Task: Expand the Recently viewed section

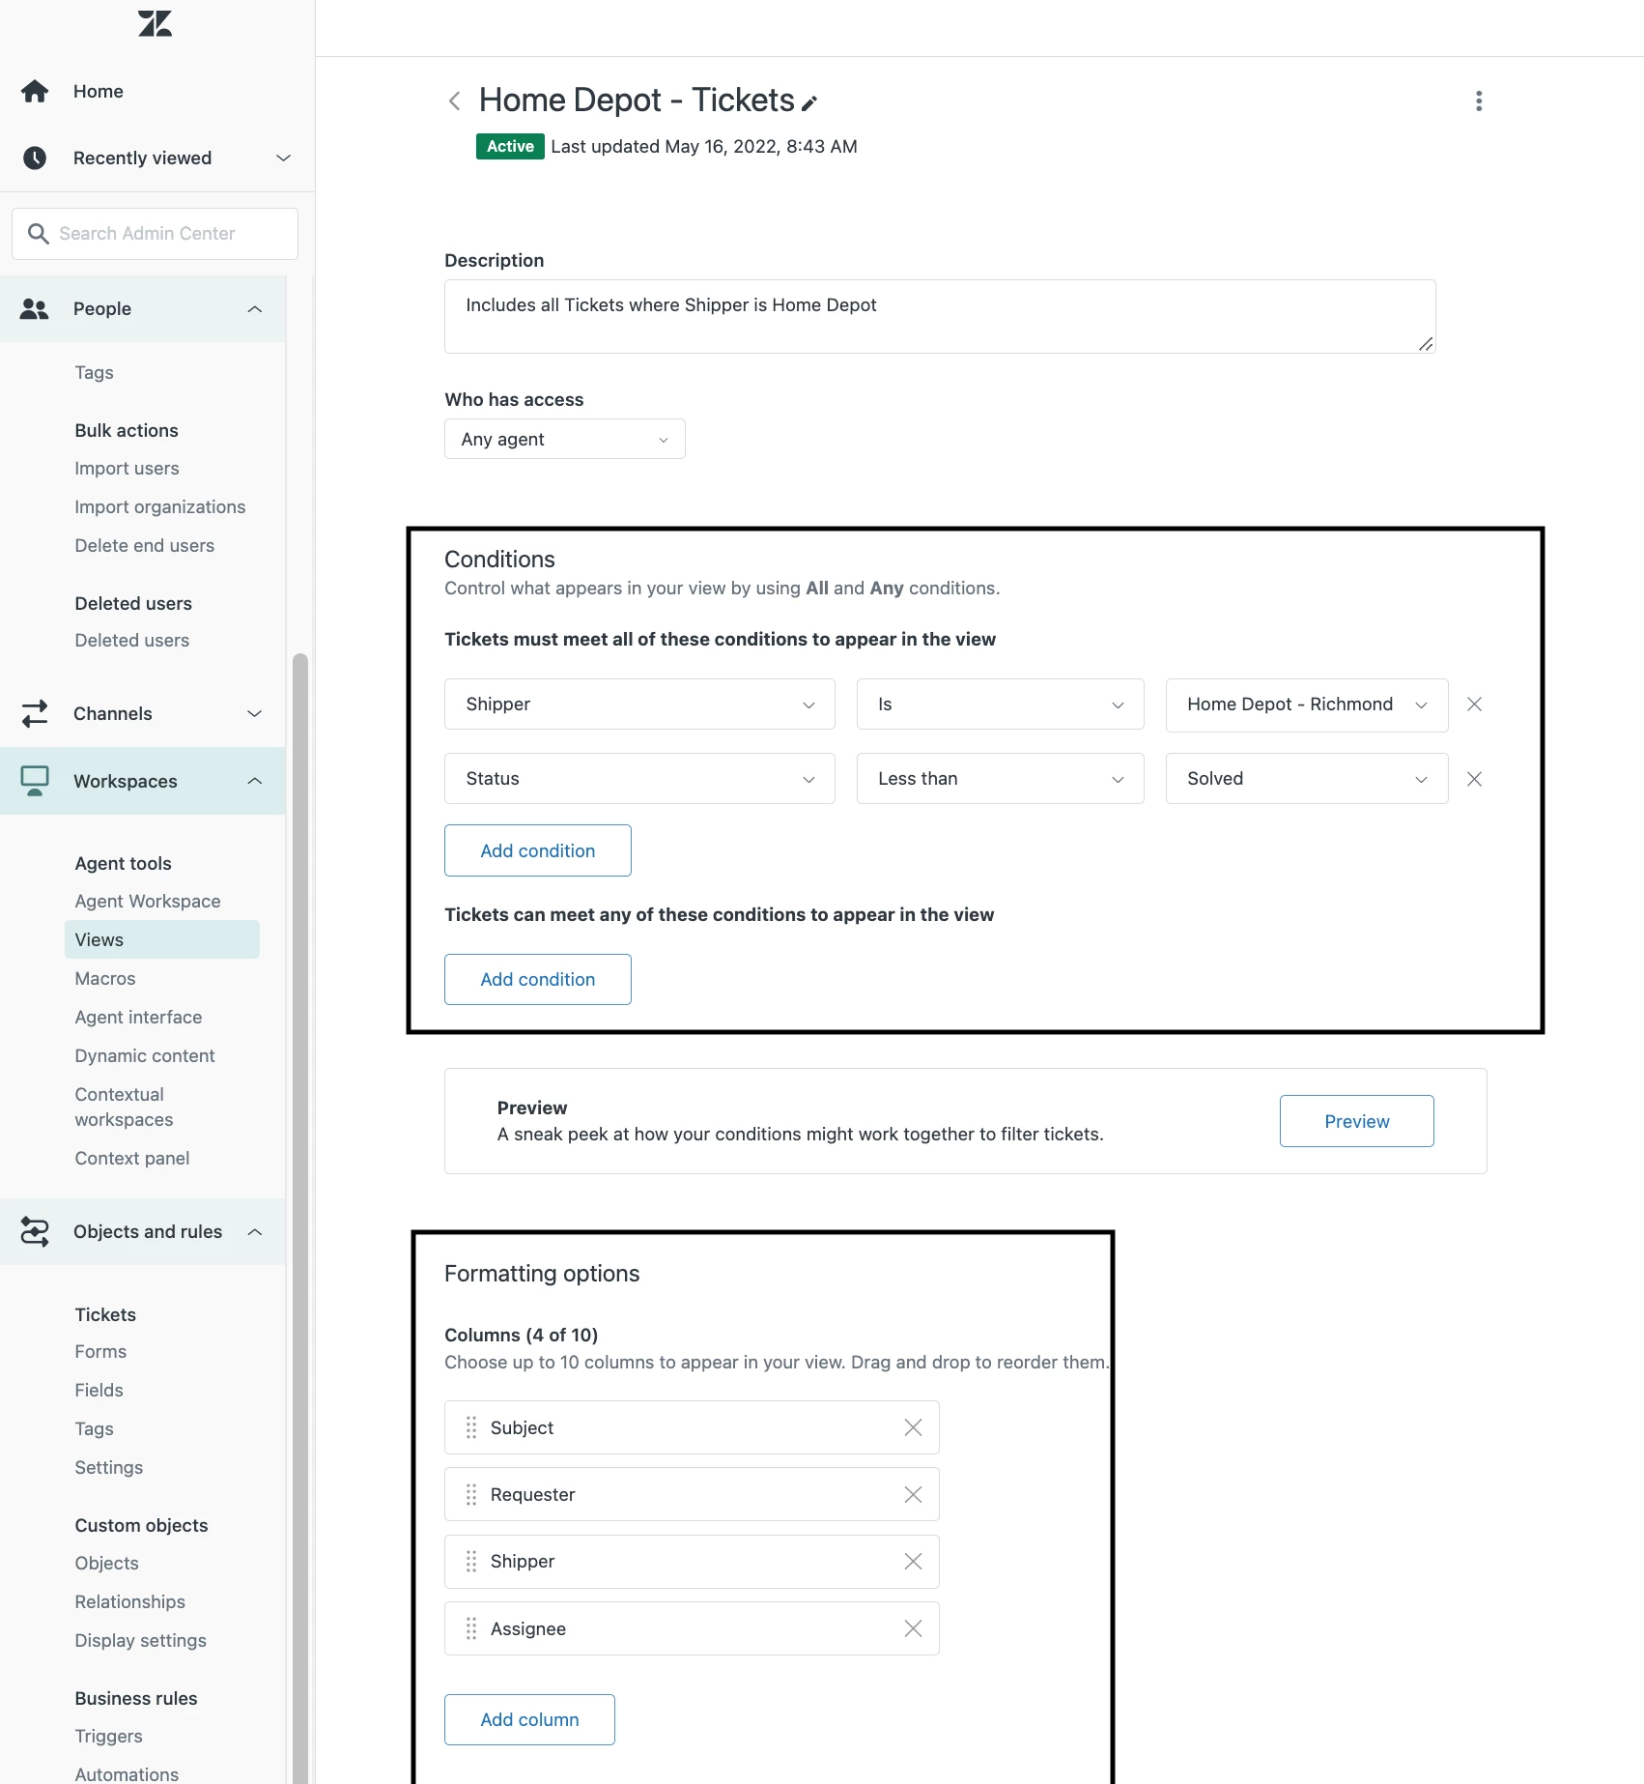Action: (x=283, y=158)
